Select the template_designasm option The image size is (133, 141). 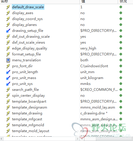[x=29, y=107]
